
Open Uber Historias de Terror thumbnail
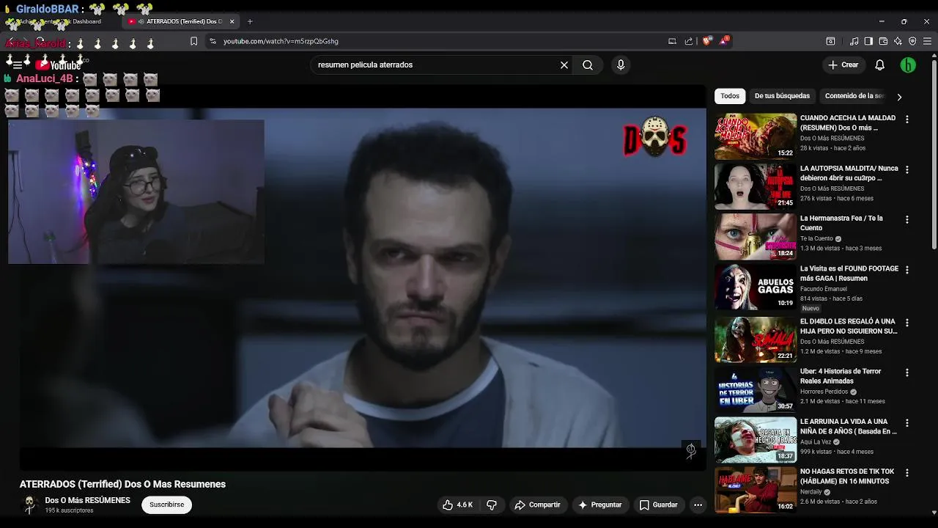[x=756, y=389]
